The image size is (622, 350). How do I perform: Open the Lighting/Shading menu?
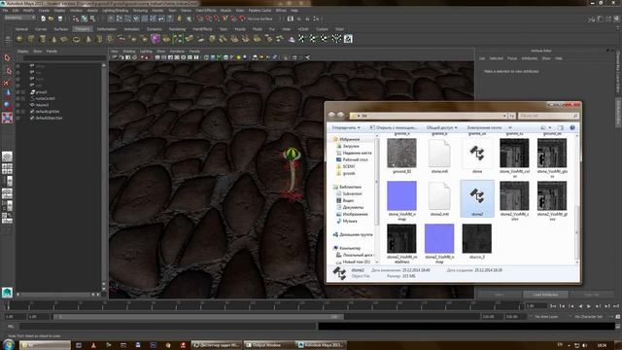pyautogui.click(x=115, y=11)
